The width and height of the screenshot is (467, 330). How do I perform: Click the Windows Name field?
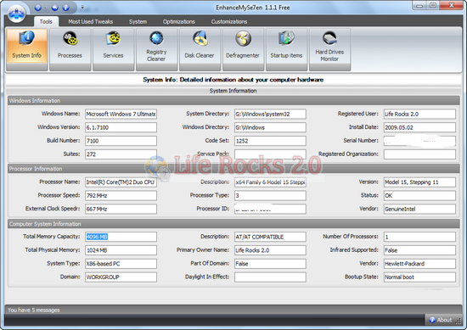121,114
